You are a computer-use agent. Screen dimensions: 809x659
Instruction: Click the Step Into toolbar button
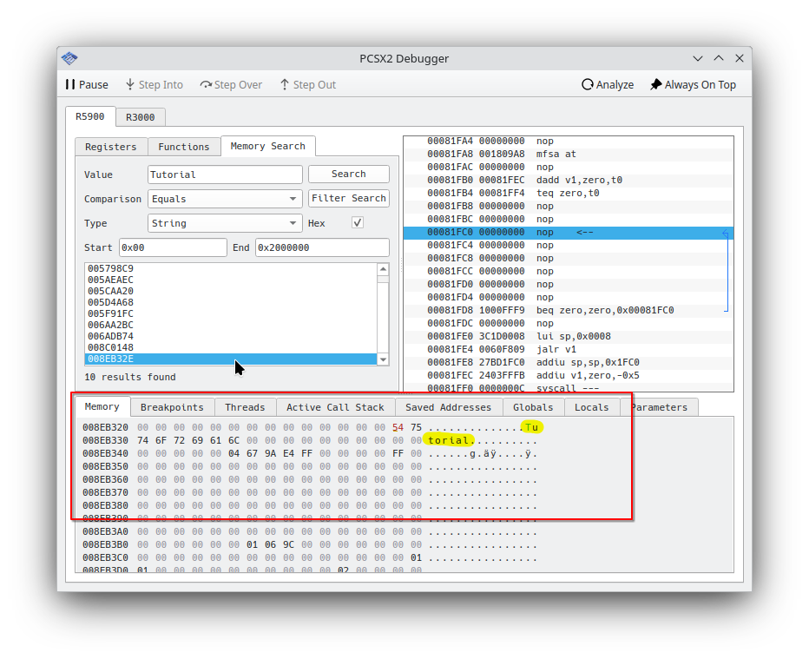155,84
